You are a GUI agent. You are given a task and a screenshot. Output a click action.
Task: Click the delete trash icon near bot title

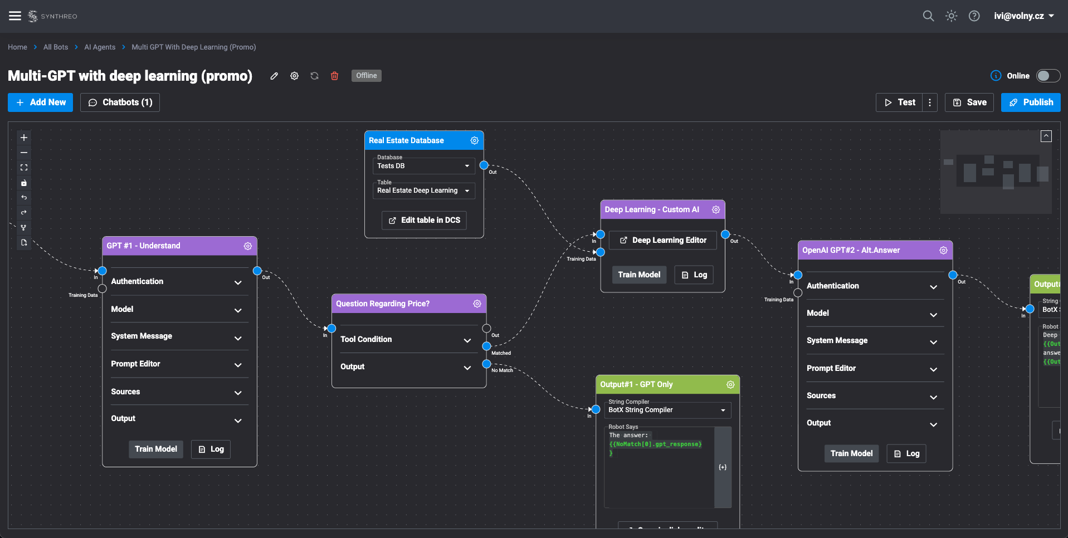point(334,76)
